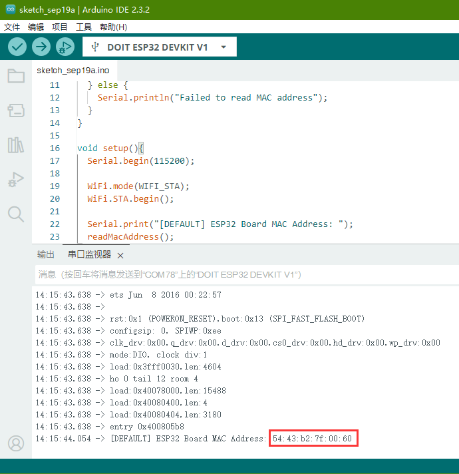
Task: Open the DOIT ESP32 DEVKIT V1 board dropdown
Action: [x=160, y=47]
